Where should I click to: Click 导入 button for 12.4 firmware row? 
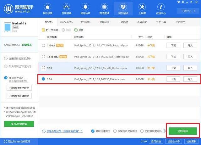pyautogui.click(x=190, y=79)
